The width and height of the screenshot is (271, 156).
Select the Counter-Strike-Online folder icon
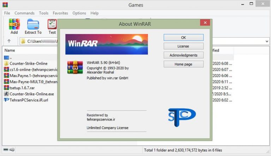(x=6, y=63)
